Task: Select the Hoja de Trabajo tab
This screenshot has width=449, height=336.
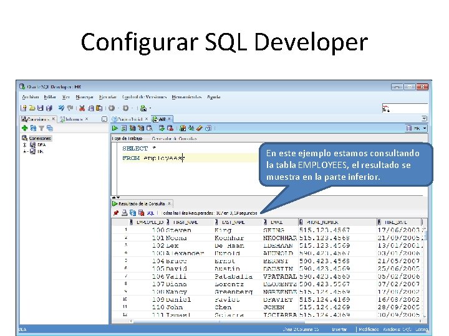Action: pyautogui.click(x=127, y=139)
